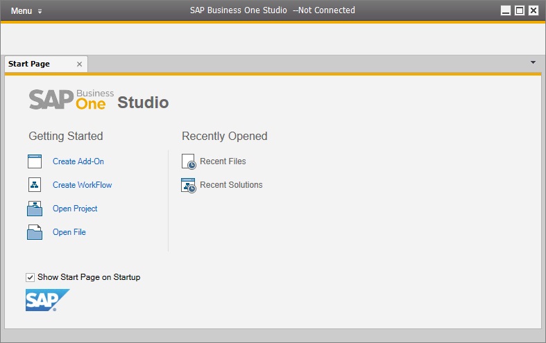Viewport: 546px width, 343px height.
Task: Expand the tab list arrow at right
Action: (533, 62)
